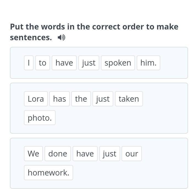Select the "our" word tile
The image size is (190, 189).
[x=132, y=153]
